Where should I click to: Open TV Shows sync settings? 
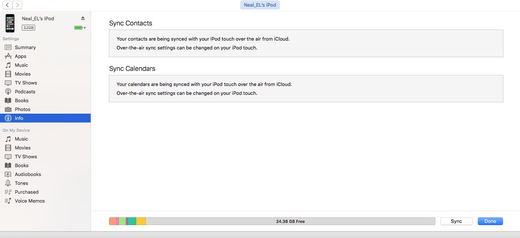(25, 83)
